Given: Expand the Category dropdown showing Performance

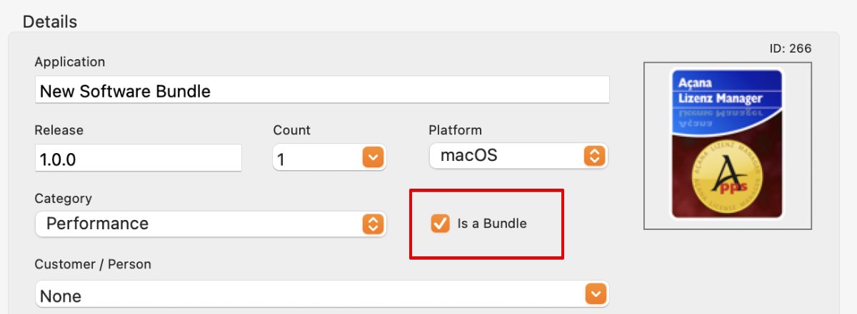Looking at the screenshot, I should (x=211, y=224).
